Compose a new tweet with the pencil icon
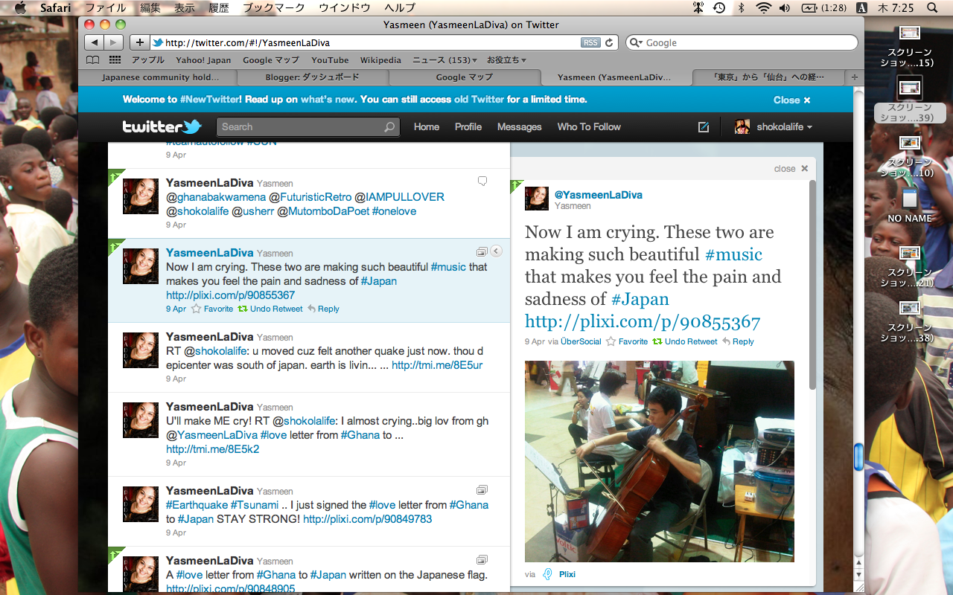 (x=704, y=127)
